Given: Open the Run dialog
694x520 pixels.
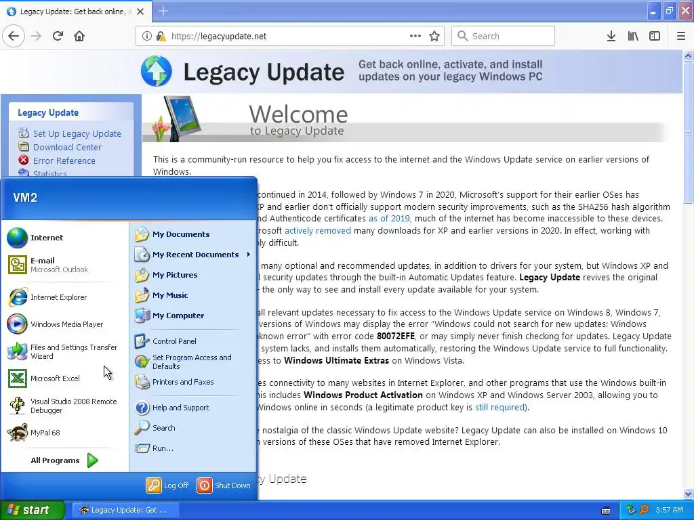Looking at the screenshot, I should [x=192, y=448].
